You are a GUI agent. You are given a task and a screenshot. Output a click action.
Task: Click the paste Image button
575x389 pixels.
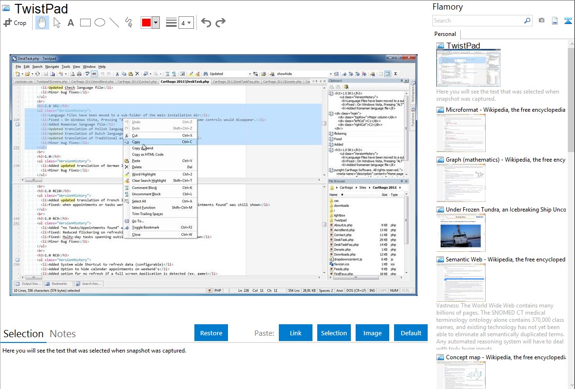click(372, 332)
